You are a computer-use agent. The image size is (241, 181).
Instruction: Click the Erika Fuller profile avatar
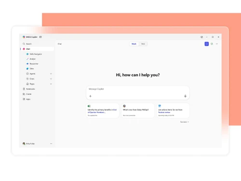pos(24,143)
